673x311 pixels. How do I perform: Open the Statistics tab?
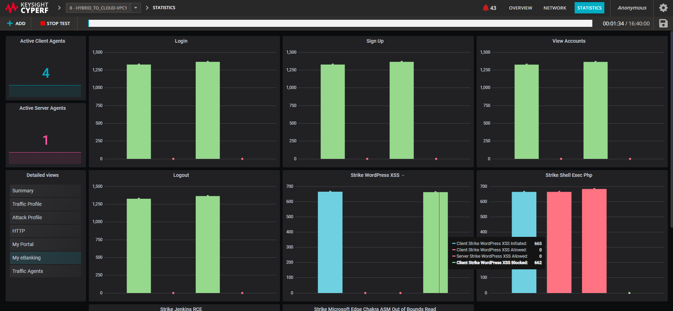pos(589,8)
